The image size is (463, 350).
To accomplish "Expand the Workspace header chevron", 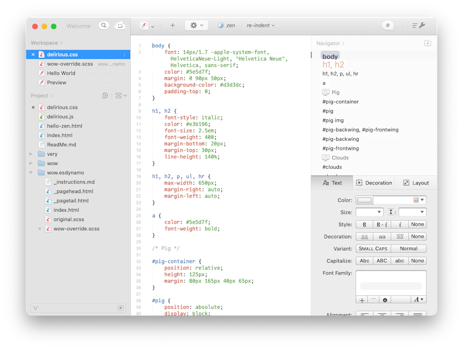I will 61,43.
